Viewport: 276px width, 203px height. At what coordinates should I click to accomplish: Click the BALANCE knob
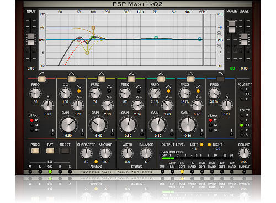click(x=146, y=153)
